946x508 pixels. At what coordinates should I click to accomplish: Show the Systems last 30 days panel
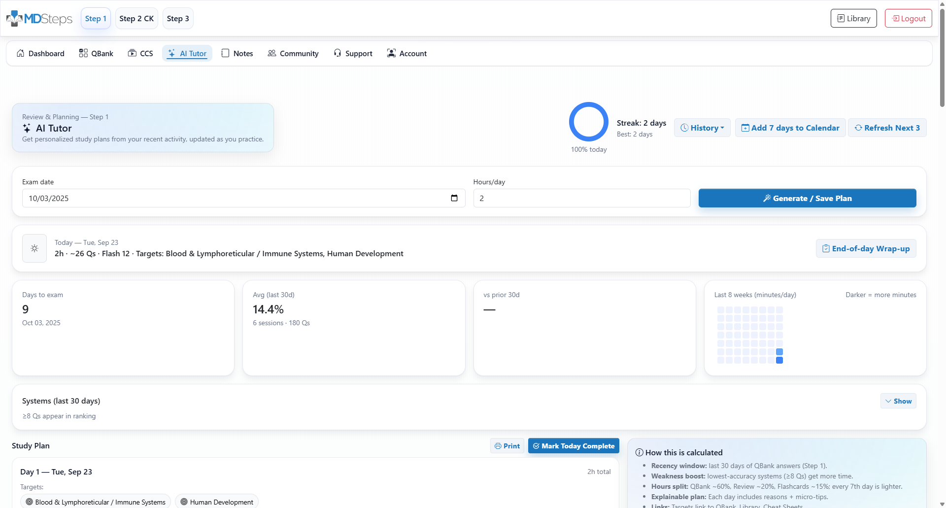pyautogui.click(x=898, y=401)
